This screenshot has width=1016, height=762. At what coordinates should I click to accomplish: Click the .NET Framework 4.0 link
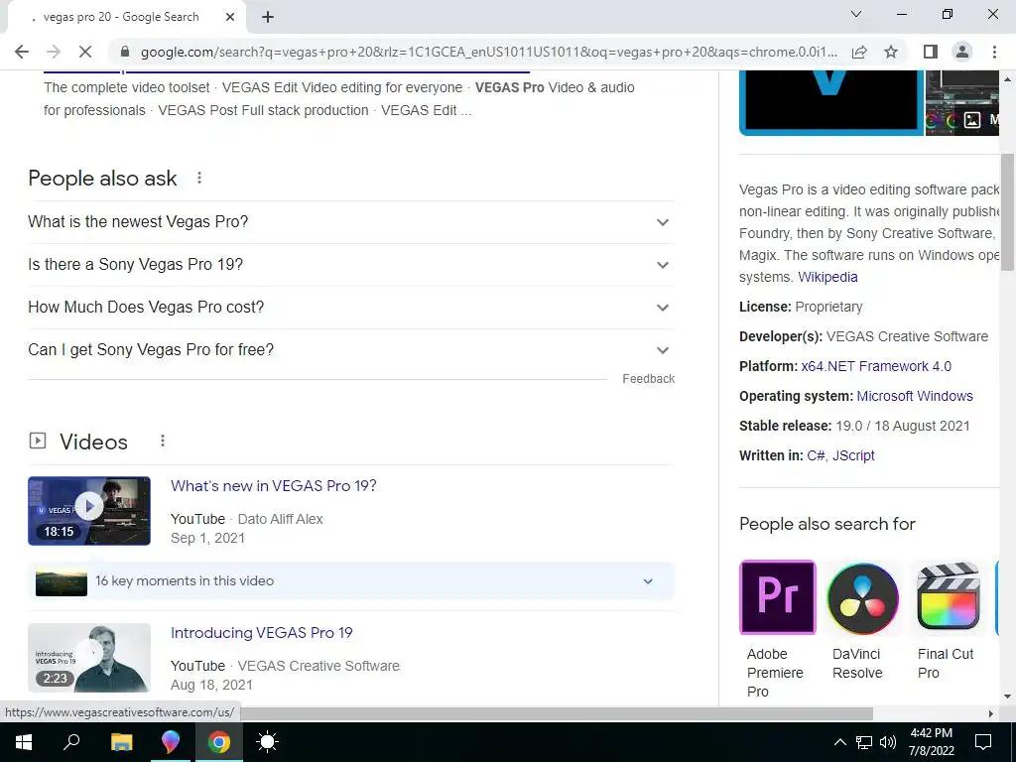[890, 367]
